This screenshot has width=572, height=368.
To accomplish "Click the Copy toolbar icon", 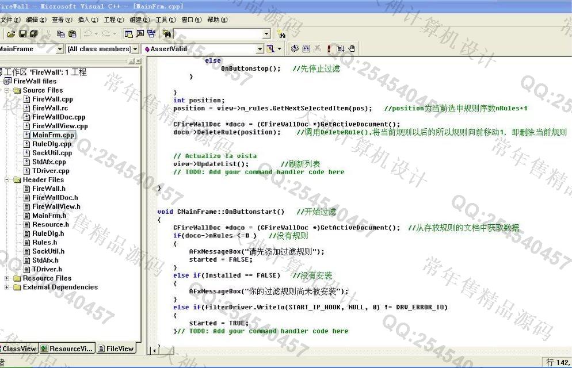I will [60, 34].
